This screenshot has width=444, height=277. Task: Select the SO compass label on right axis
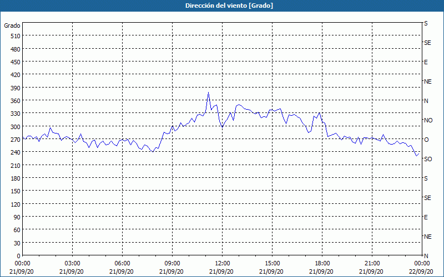428,159
